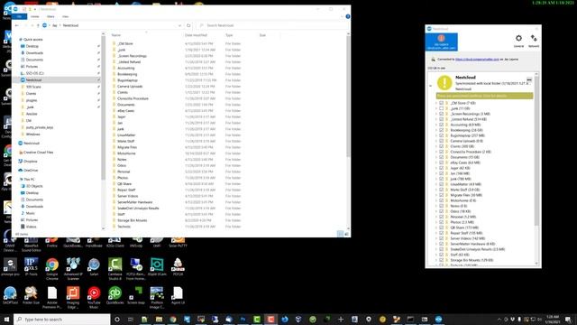Open Advanced IP Scanner desktop shortcut

click(x=73, y=269)
